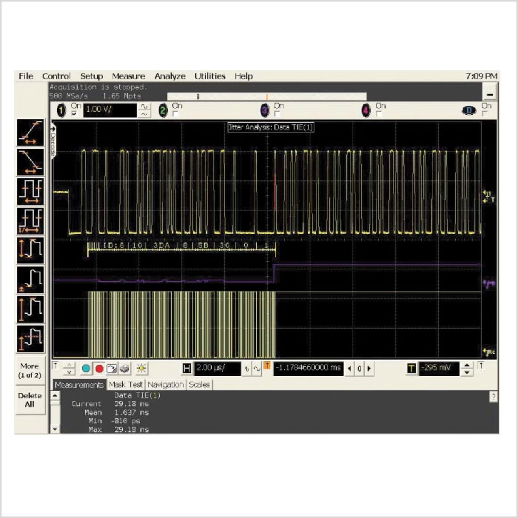Uncheck the channel 1 On checkbox
Screen dimensions: 518x518
[74, 114]
